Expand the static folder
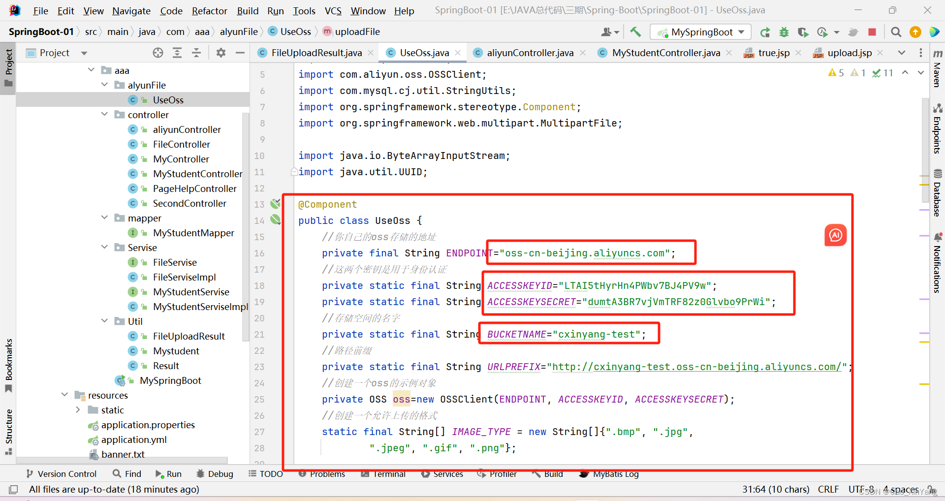The height and width of the screenshot is (501, 945). [x=78, y=409]
